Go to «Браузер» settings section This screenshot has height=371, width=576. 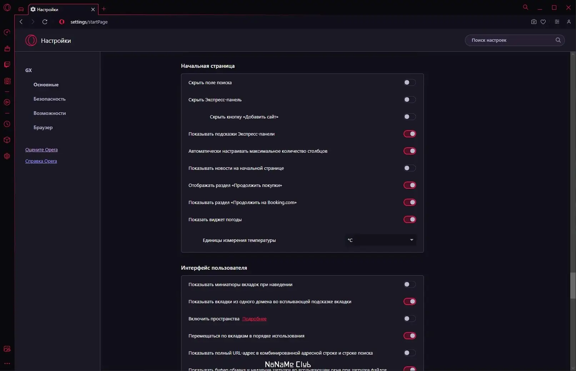[x=43, y=127]
